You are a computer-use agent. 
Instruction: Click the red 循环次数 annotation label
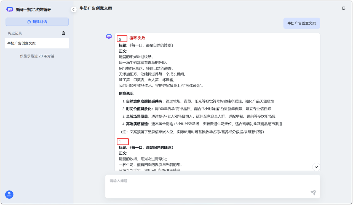coord(137,38)
